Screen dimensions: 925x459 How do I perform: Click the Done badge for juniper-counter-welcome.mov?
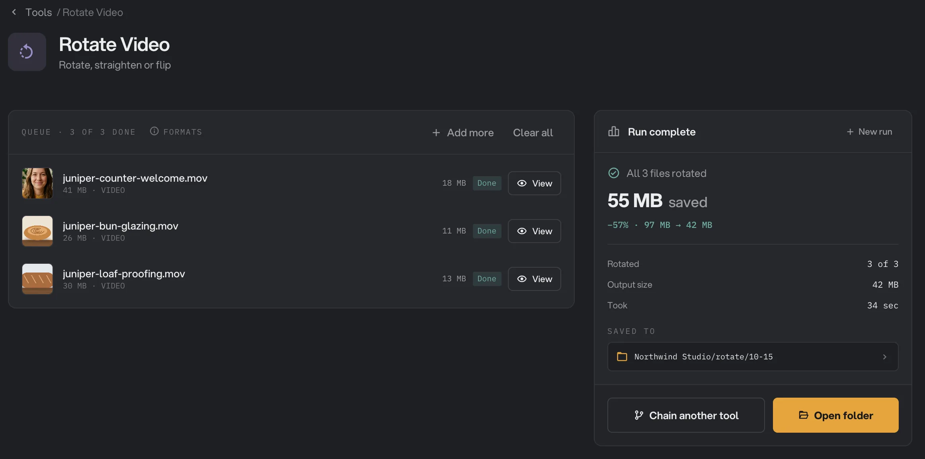(x=487, y=183)
